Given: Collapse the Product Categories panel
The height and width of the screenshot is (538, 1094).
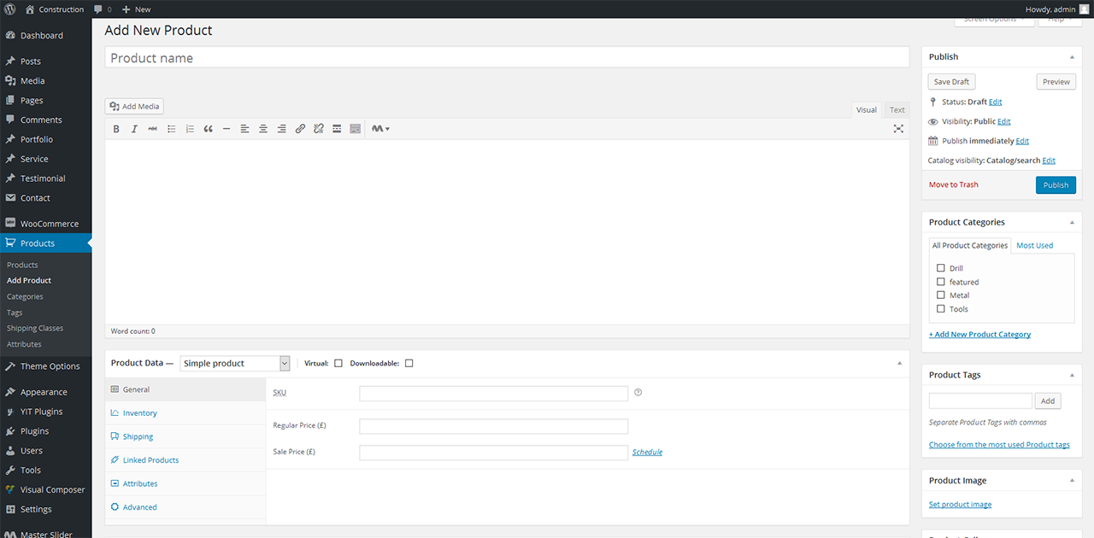Looking at the screenshot, I should [x=1072, y=222].
